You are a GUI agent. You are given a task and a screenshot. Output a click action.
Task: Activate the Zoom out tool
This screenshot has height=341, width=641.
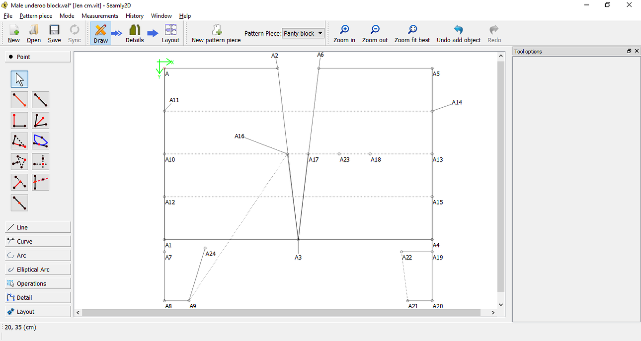[375, 33]
